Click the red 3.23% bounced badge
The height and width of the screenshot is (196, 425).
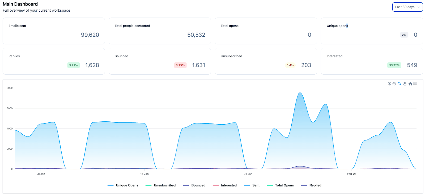coord(180,65)
